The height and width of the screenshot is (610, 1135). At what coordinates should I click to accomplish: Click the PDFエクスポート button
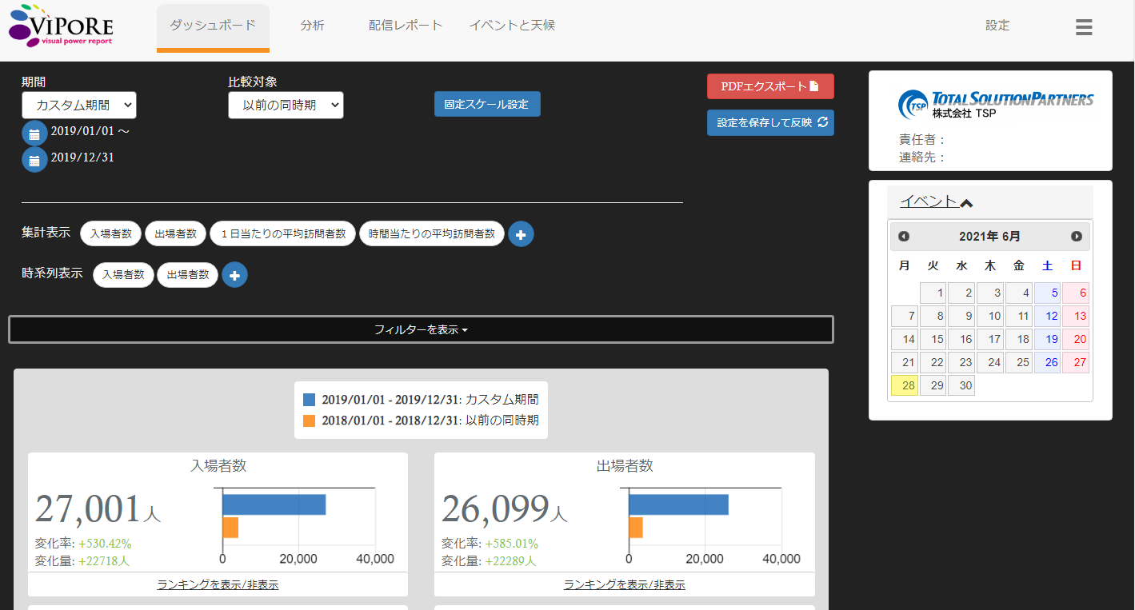(x=769, y=86)
